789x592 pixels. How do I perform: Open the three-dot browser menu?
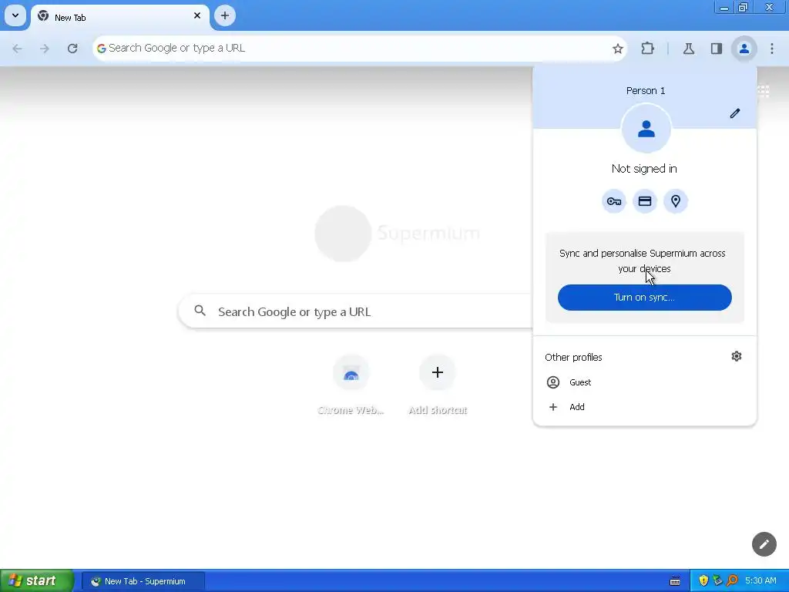click(772, 49)
